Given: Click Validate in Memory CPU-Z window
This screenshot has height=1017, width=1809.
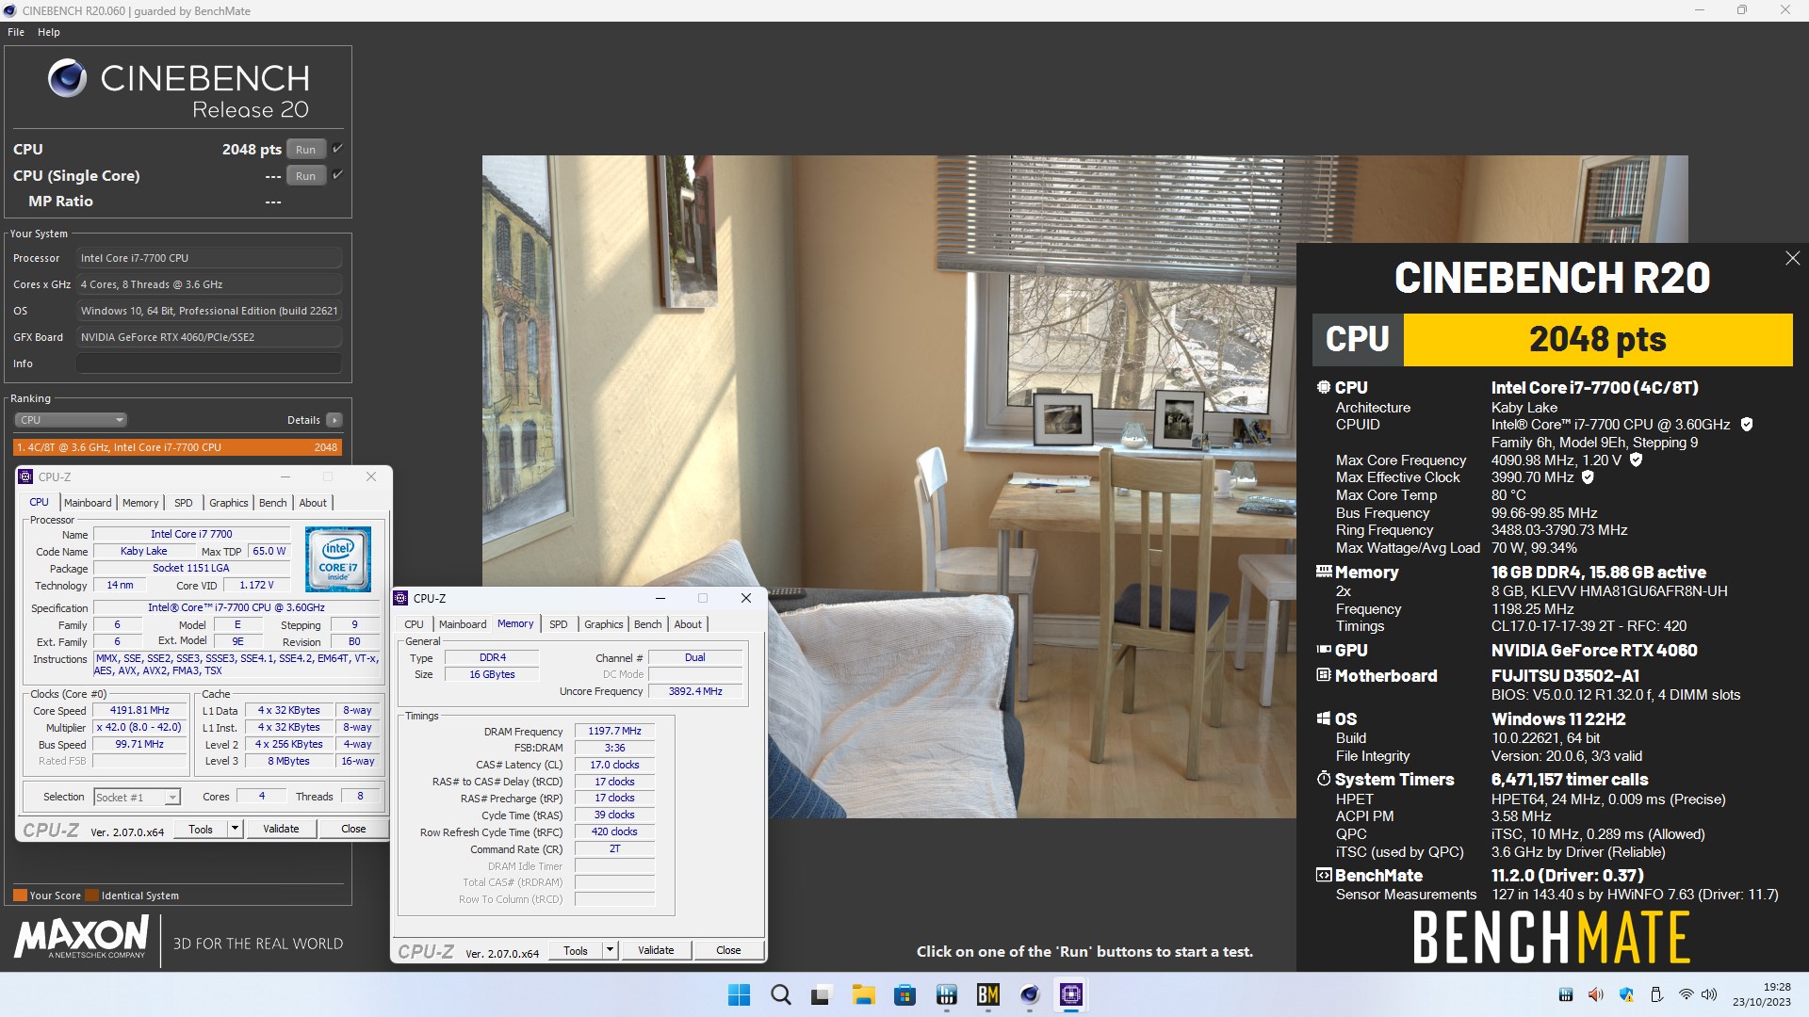Looking at the screenshot, I should (656, 951).
